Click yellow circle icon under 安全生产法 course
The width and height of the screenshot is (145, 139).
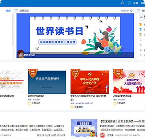pos(72,107)
